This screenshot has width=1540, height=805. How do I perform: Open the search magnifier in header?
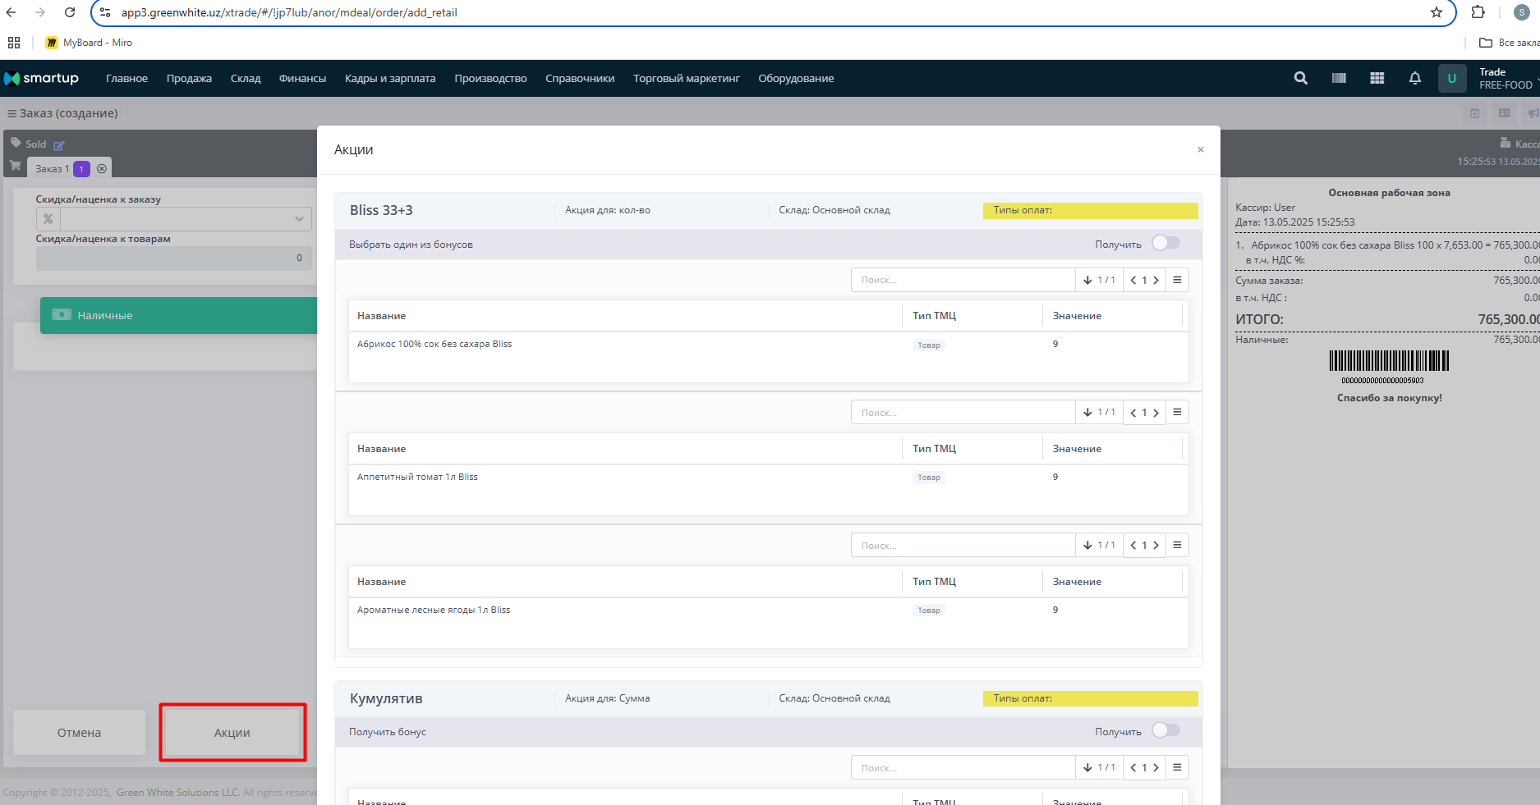coord(1300,78)
